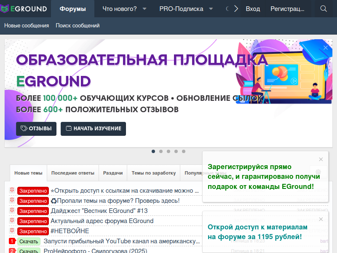
Task: Dismiss the registration gift popup
Action: click(321, 159)
